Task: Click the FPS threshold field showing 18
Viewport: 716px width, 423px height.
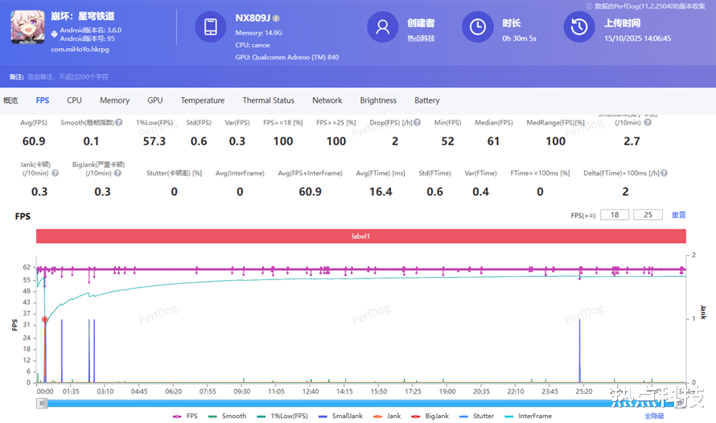Action: click(x=614, y=215)
